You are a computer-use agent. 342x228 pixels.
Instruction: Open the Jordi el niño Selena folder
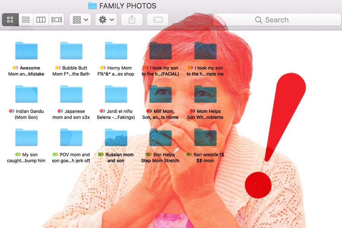pos(116,93)
